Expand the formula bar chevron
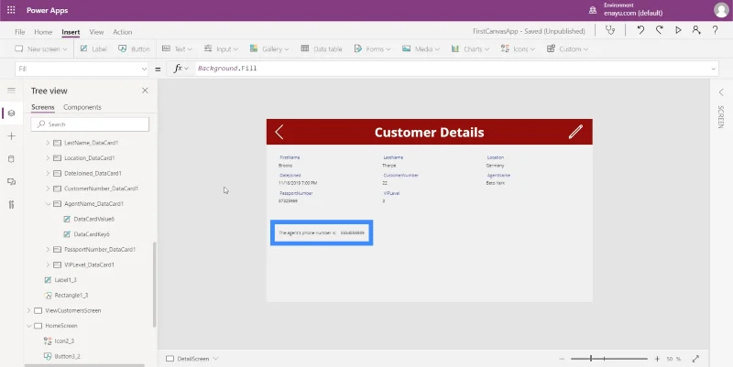This screenshot has width=733, height=367. click(714, 70)
